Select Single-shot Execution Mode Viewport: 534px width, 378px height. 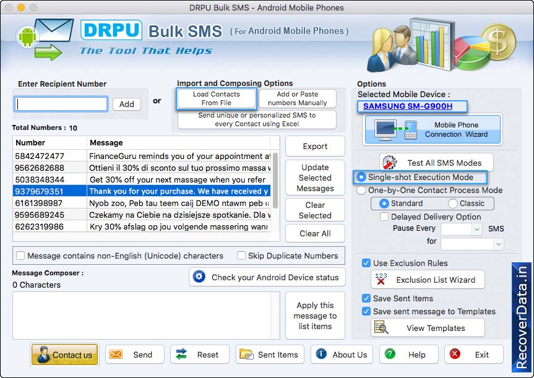coord(361,177)
